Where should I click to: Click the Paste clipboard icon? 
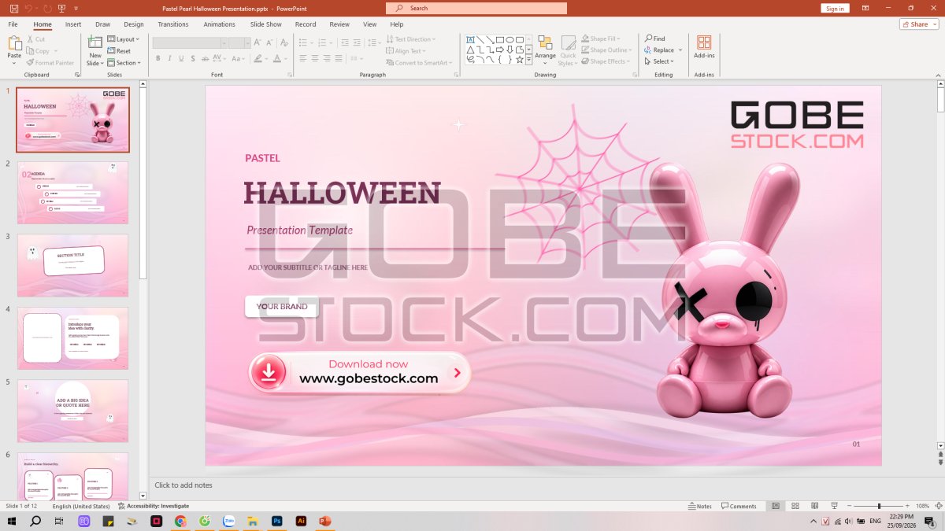14,45
